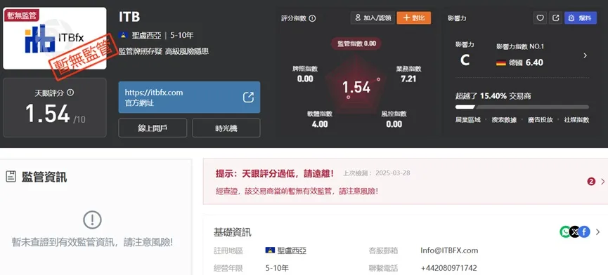
Task: Click the email Info@ITBFX.com
Action: coord(449,250)
